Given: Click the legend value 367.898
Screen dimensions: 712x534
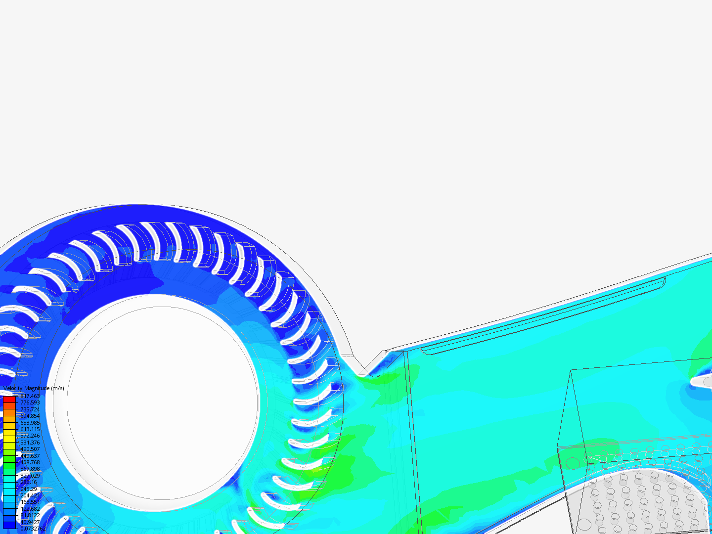Looking at the screenshot, I should point(30,469).
